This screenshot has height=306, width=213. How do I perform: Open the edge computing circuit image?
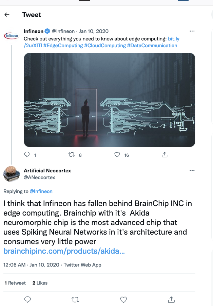click(x=109, y=100)
